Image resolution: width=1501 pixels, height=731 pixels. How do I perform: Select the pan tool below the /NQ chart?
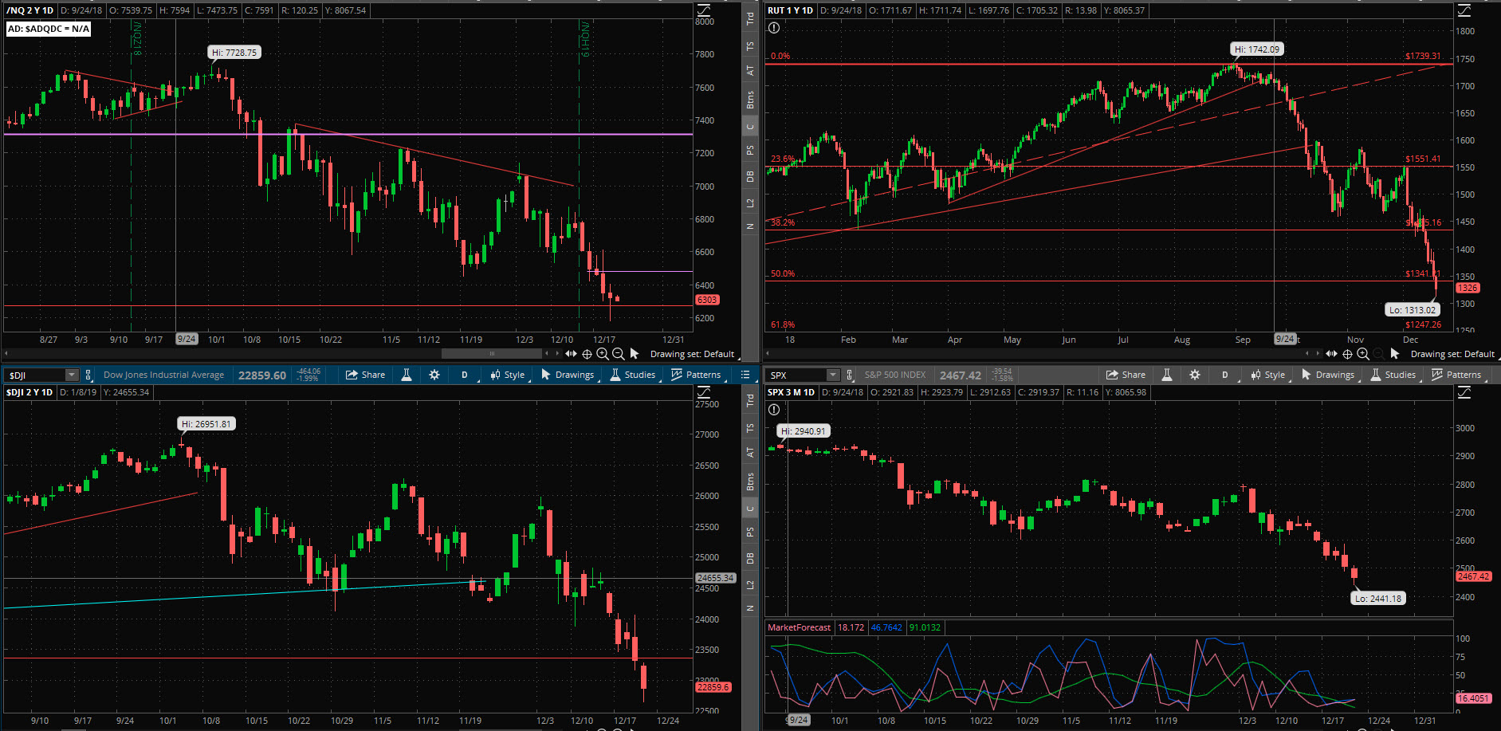pyautogui.click(x=571, y=353)
